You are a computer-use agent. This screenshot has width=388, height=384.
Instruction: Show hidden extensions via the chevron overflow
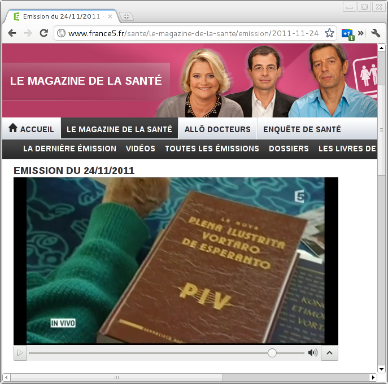(x=361, y=33)
